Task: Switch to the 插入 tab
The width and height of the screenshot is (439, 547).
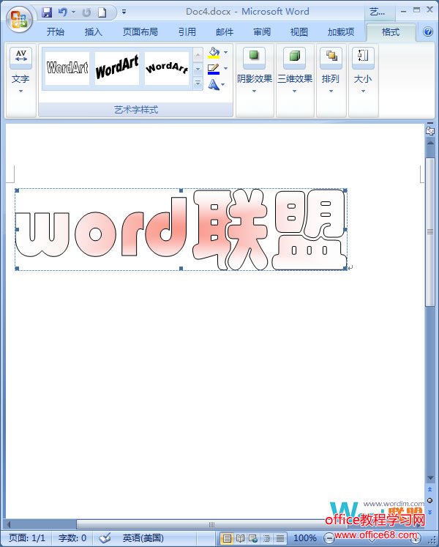Action: coord(93,32)
